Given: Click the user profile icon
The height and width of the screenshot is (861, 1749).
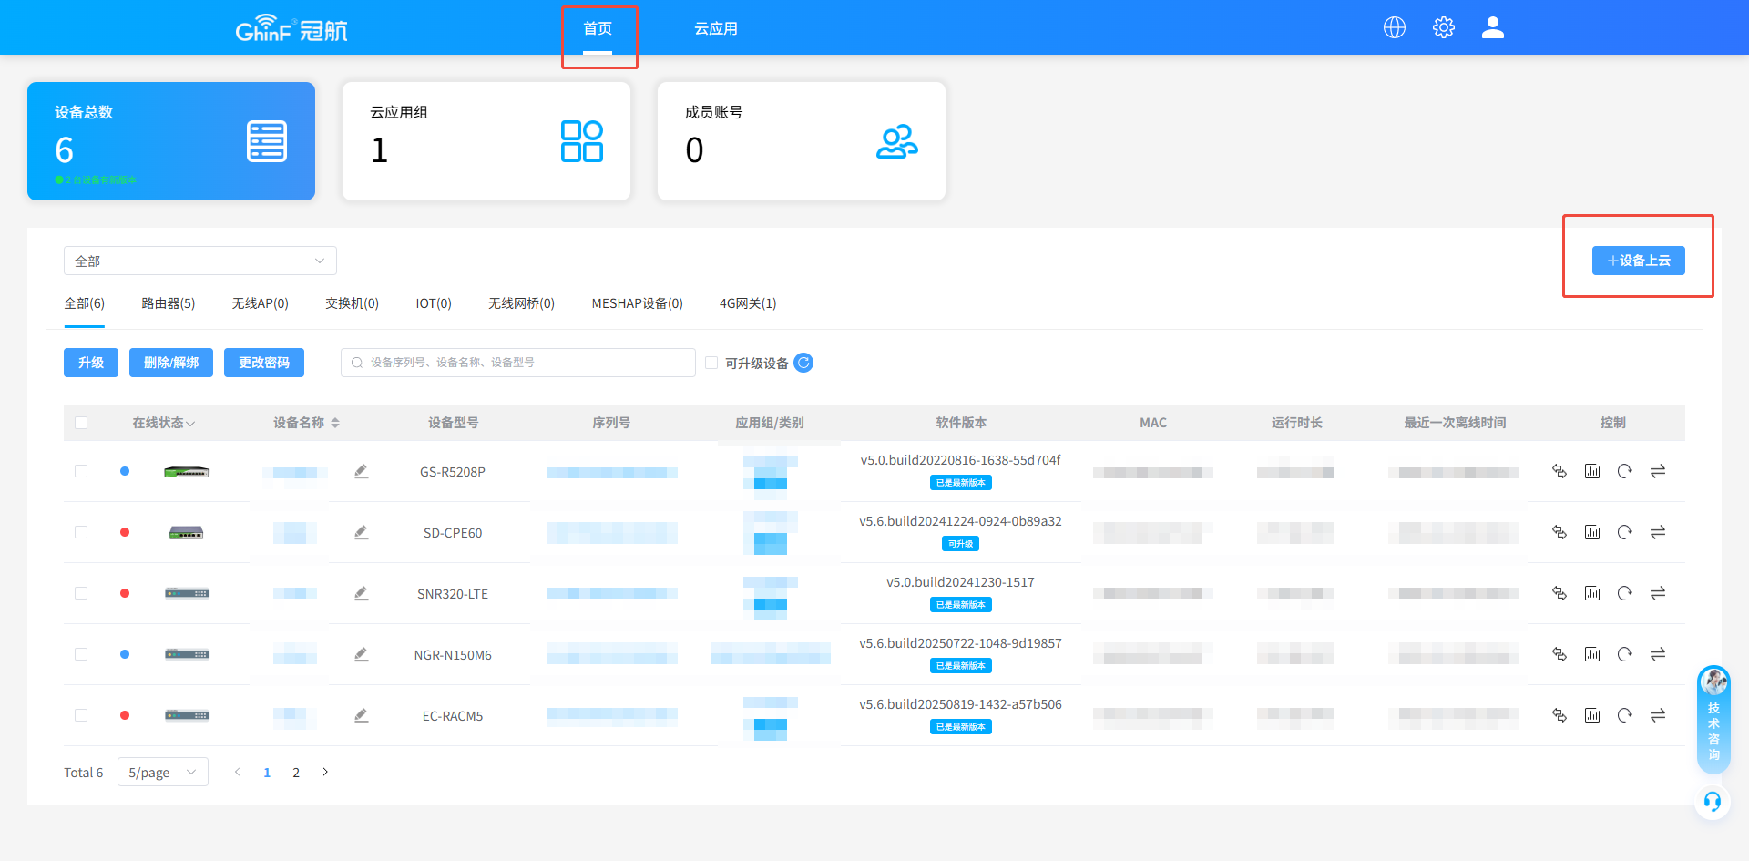Looking at the screenshot, I should point(1492,27).
